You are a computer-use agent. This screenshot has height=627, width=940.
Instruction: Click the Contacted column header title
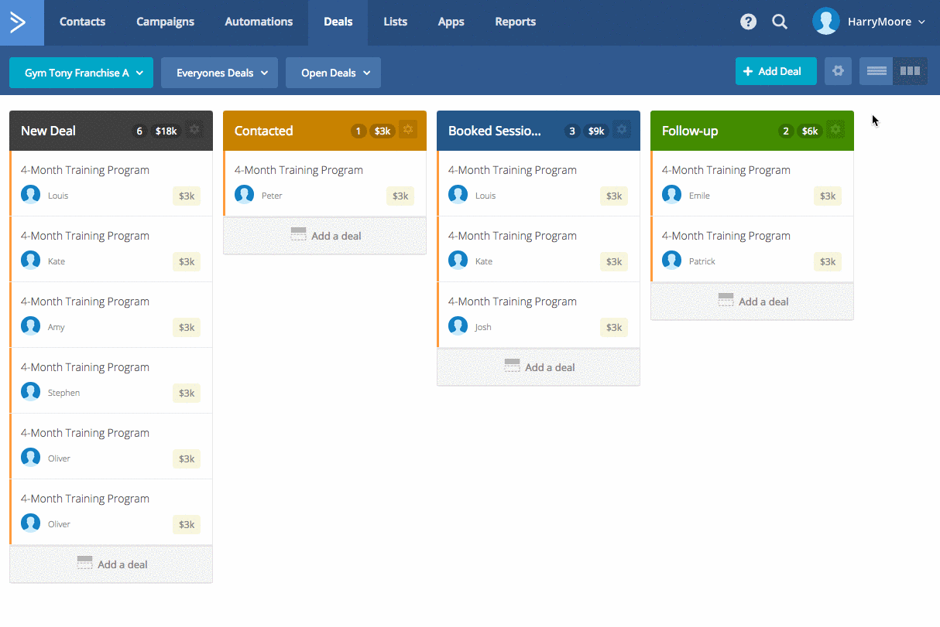coord(263,131)
